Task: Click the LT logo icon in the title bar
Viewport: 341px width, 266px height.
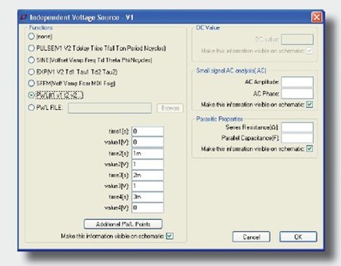Action: (24, 17)
